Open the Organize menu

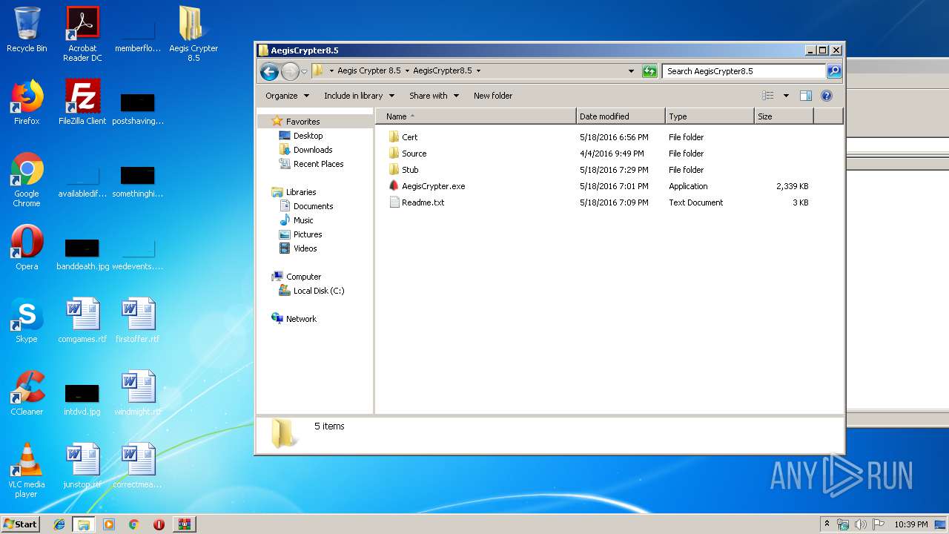(x=287, y=96)
